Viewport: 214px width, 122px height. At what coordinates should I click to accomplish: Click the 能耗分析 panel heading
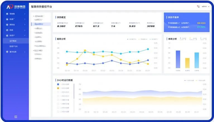click(61, 39)
